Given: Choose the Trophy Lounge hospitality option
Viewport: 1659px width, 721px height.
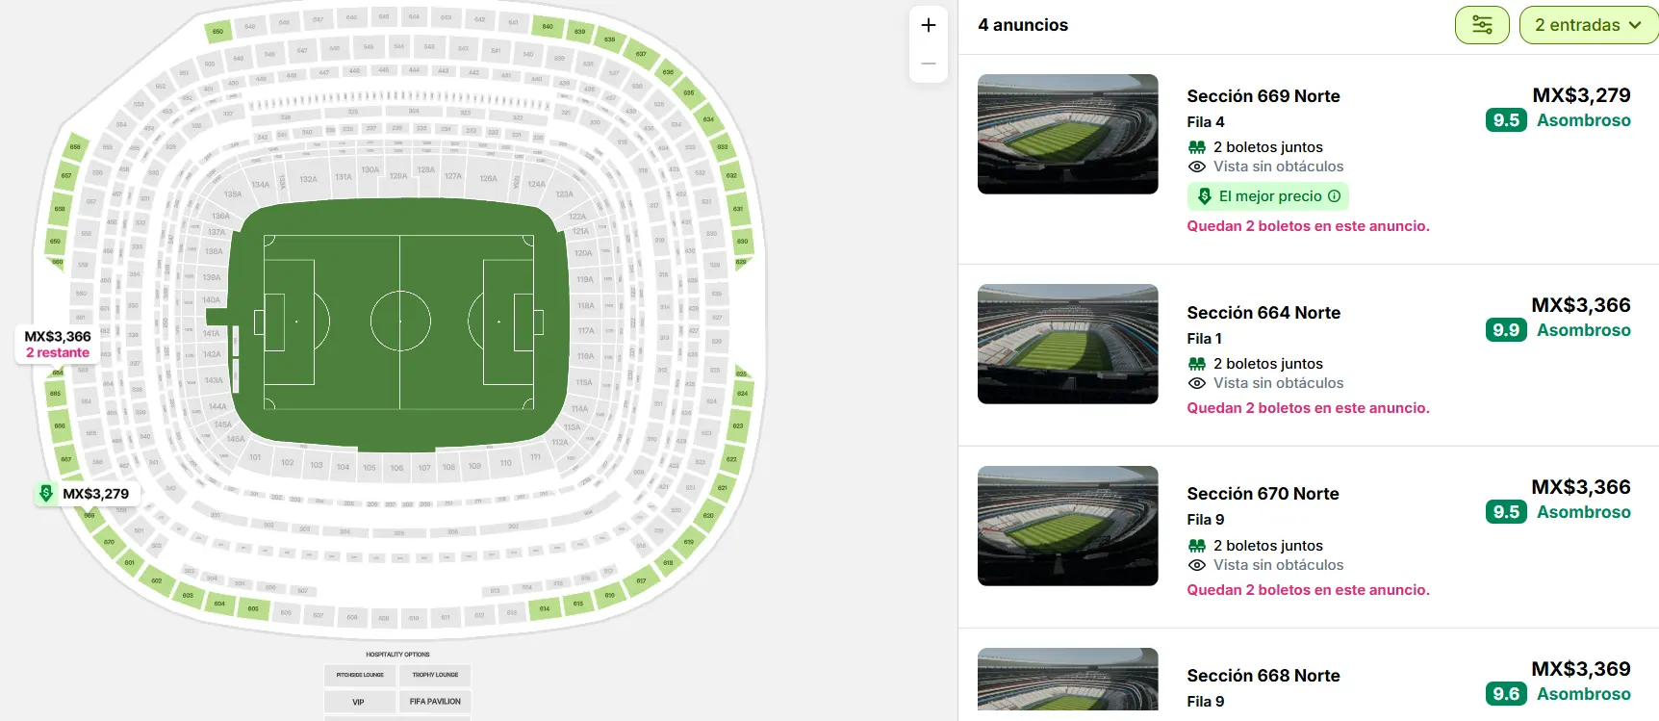Looking at the screenshot, I should [x=435, y=675].
